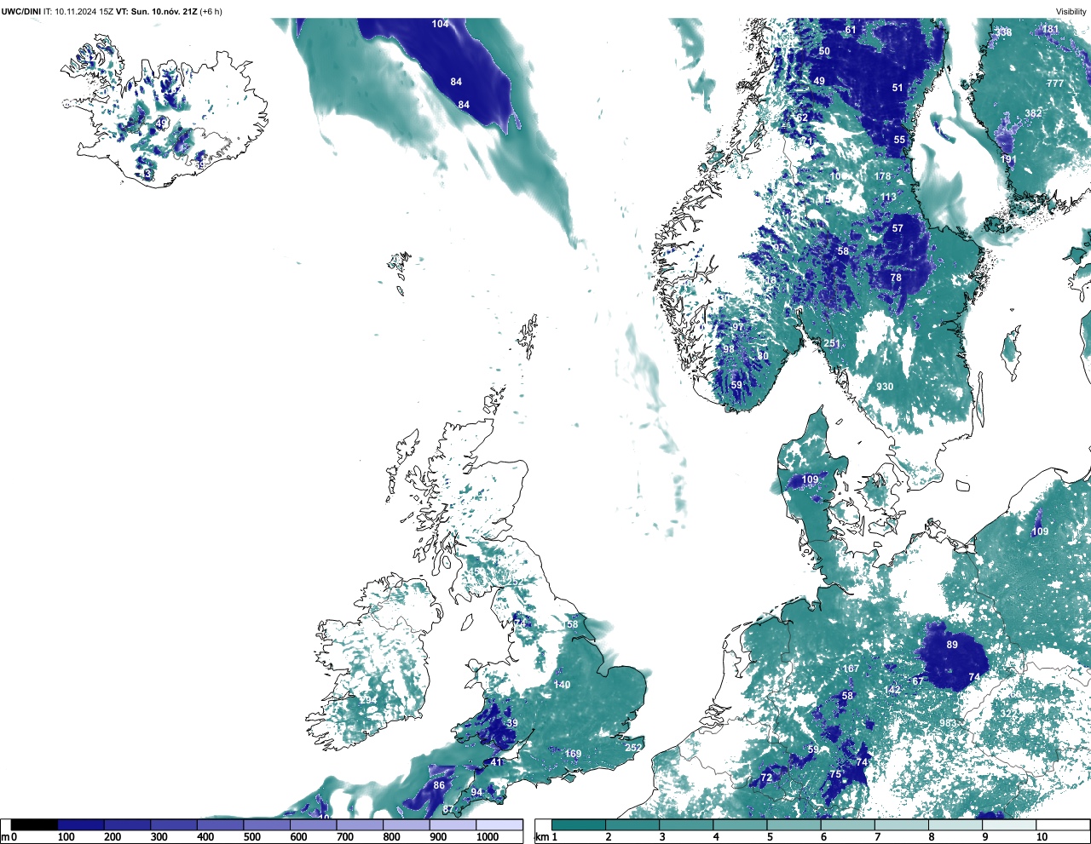Click the UWC/DINI header text
This screenshot has width=1091, height=844.
20,11
